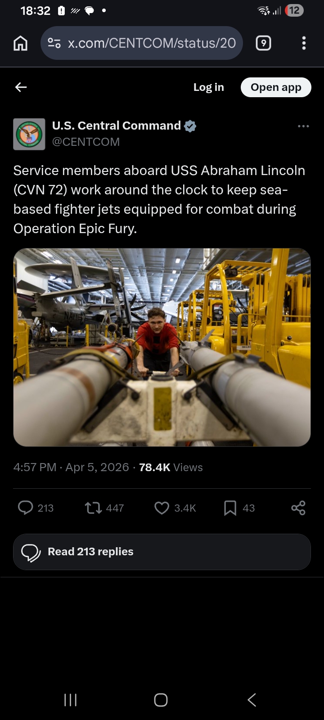The image size is (324, 720).
Task: Open Read 213 replies button
Action: (162, 552)
